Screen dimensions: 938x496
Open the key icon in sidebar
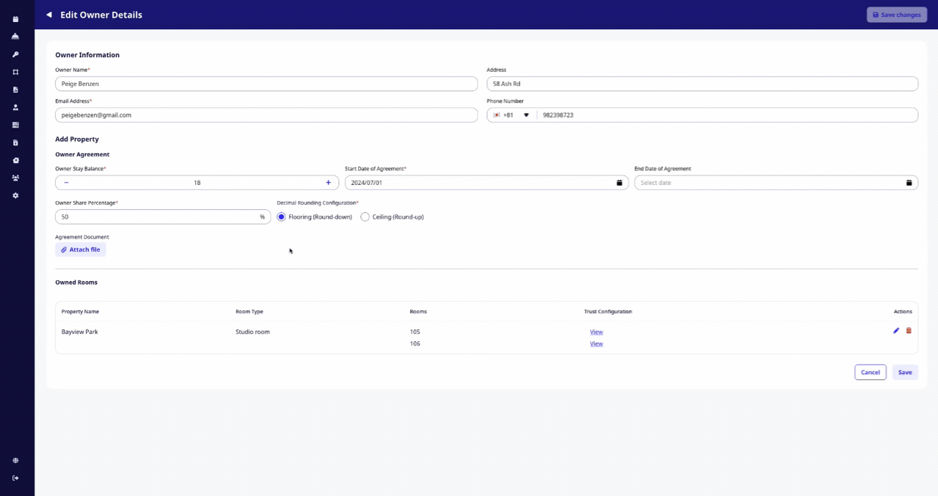[x=15, y=54]
